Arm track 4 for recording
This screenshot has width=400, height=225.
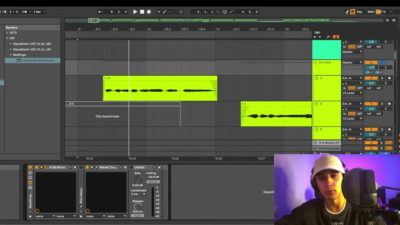[389, 104]
